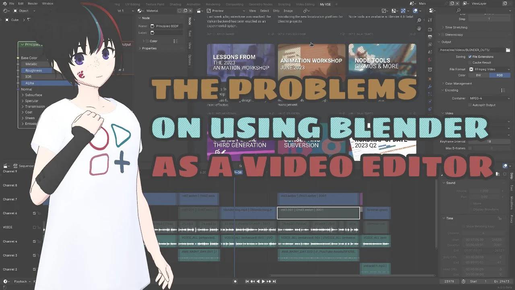Open the sidebar Options vertical tab
The height and width of the screenshot is (290, 515).
tap(190, 60)
